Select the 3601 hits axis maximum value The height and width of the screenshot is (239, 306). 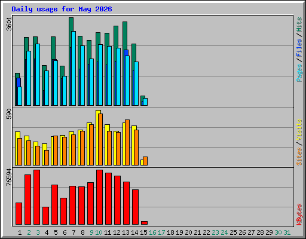point(9,24)
